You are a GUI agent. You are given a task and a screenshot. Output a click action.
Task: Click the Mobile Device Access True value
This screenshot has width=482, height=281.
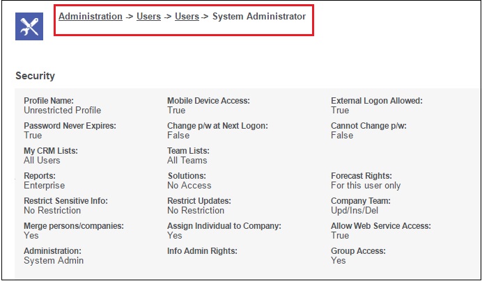pos(176,111)
